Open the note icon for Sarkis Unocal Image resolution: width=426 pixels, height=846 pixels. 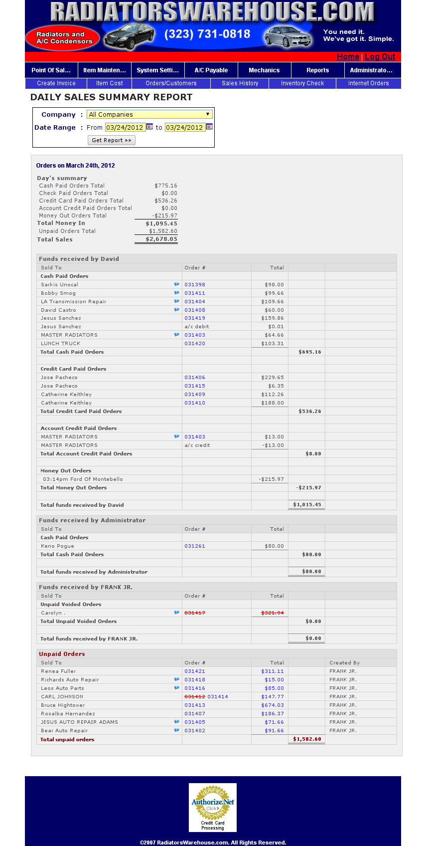tap(176, 284)
